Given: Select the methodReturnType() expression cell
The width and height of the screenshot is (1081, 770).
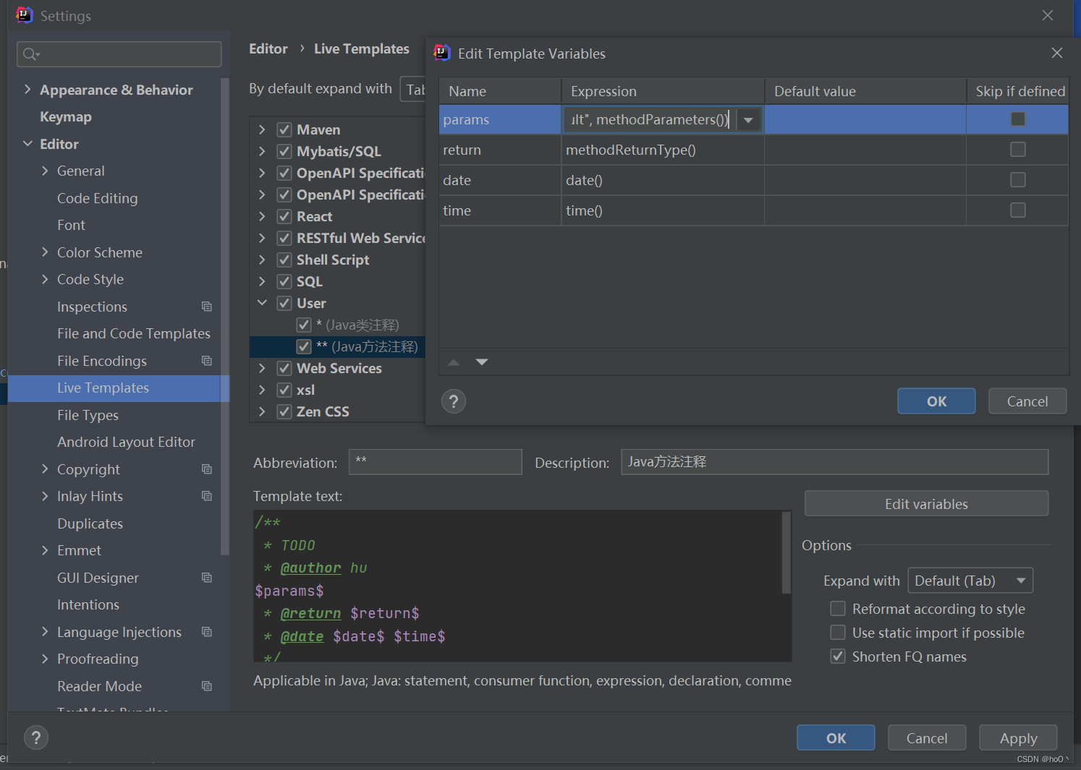Looking at the screenshot, I should point(663,150).
